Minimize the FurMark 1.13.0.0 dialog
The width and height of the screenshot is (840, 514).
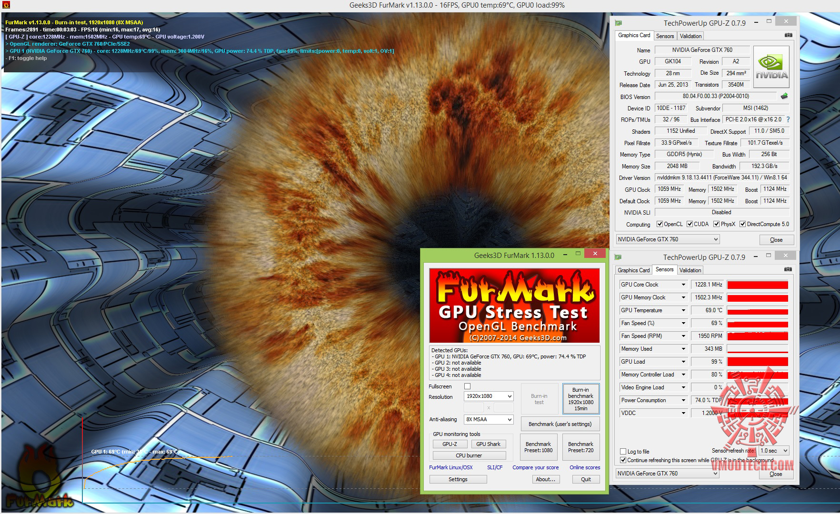point(565,254)
